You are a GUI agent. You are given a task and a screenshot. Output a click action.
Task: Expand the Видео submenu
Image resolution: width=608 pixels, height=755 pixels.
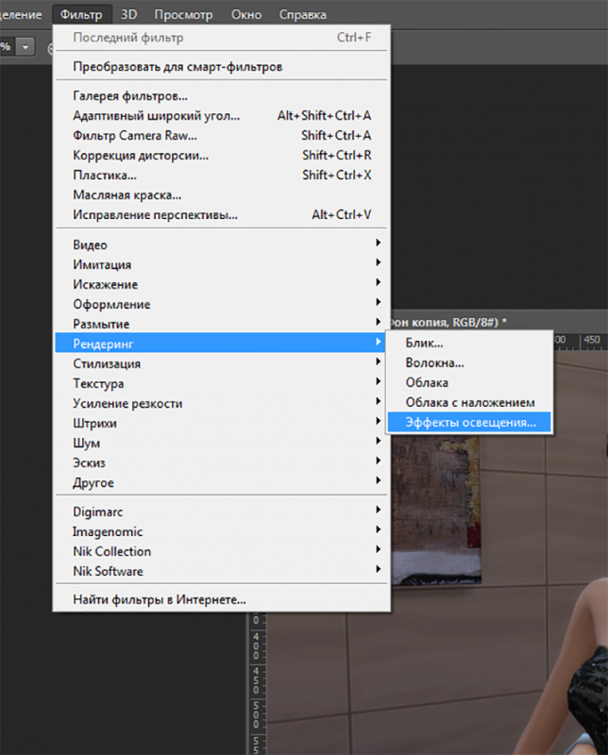(222, 244)
